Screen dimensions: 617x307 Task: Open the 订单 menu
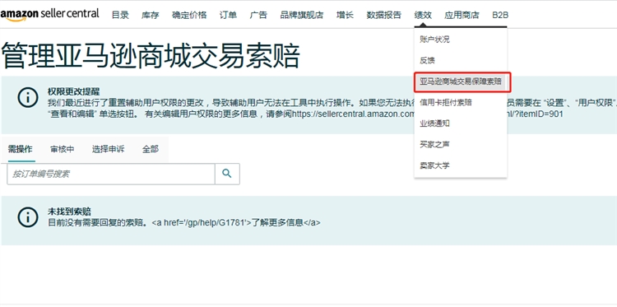point(228,16)
